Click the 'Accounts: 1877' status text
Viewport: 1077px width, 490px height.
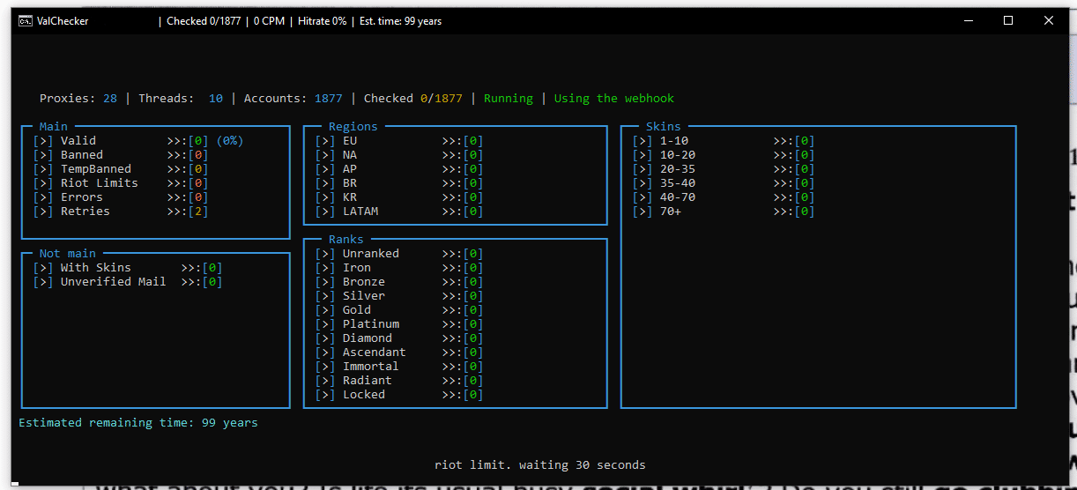click(293, 99)
